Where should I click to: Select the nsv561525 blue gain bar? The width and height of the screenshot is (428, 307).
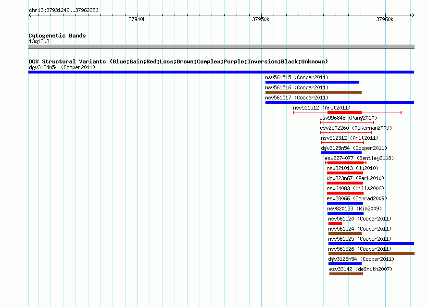click(371, 244)
